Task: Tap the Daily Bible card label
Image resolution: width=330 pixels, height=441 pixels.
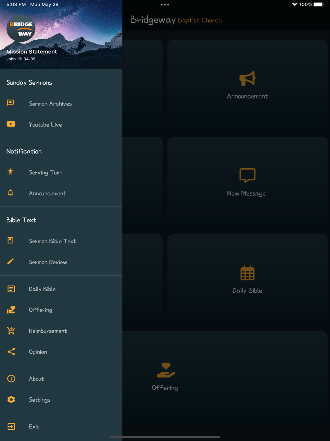Action: coord(247,291)
